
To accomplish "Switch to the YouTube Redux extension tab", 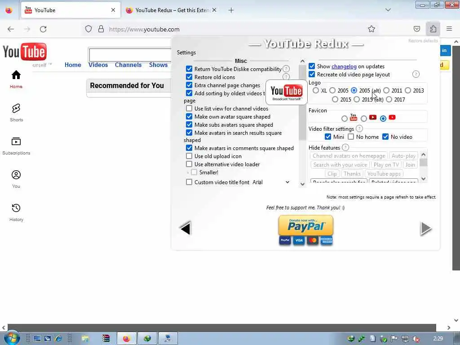I will click(172, 10).
